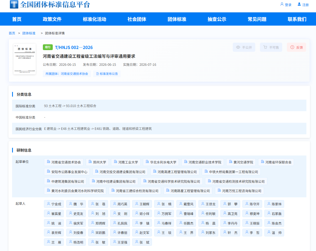Select drafting unit 河南中柱建设集团有限公司
316x251 pixels.
coord(114,181)
